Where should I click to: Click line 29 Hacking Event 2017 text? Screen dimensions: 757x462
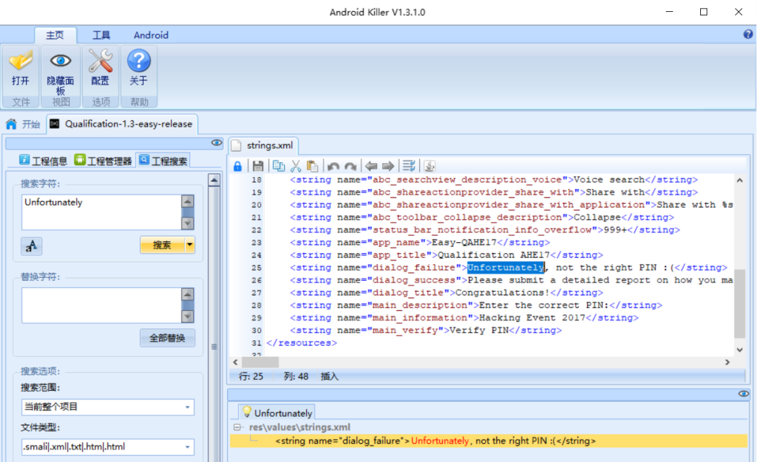point(532,318)
